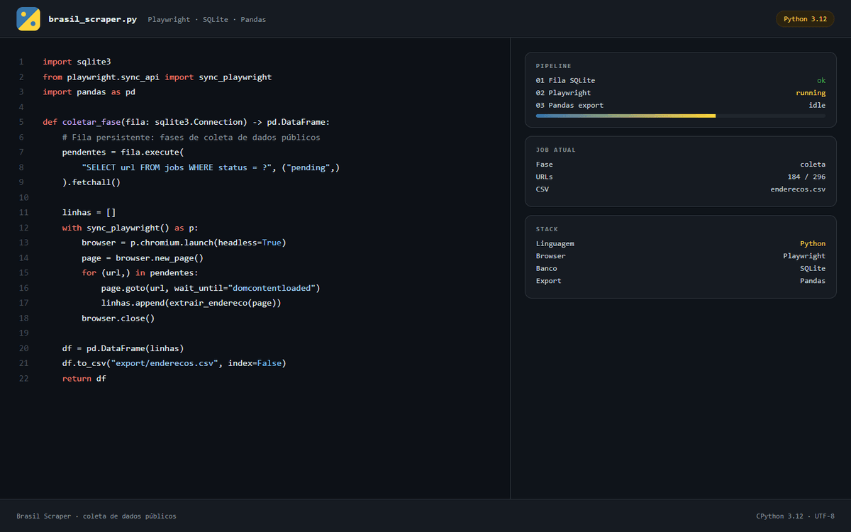The width and height of the screenshot is (851, 532).
Task: Click the Python logo icon in header
Action: [28, 19]
